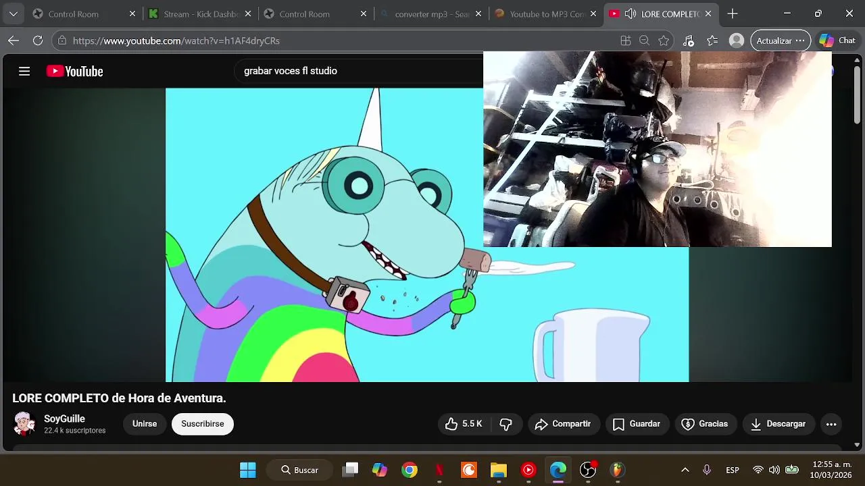The width and height of the screenshot is (865, 486).
Task: Open Task View from the taskbar
Action: point(350,470)
